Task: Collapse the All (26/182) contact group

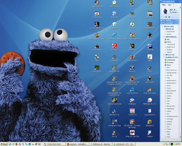Action: (162, 27)
